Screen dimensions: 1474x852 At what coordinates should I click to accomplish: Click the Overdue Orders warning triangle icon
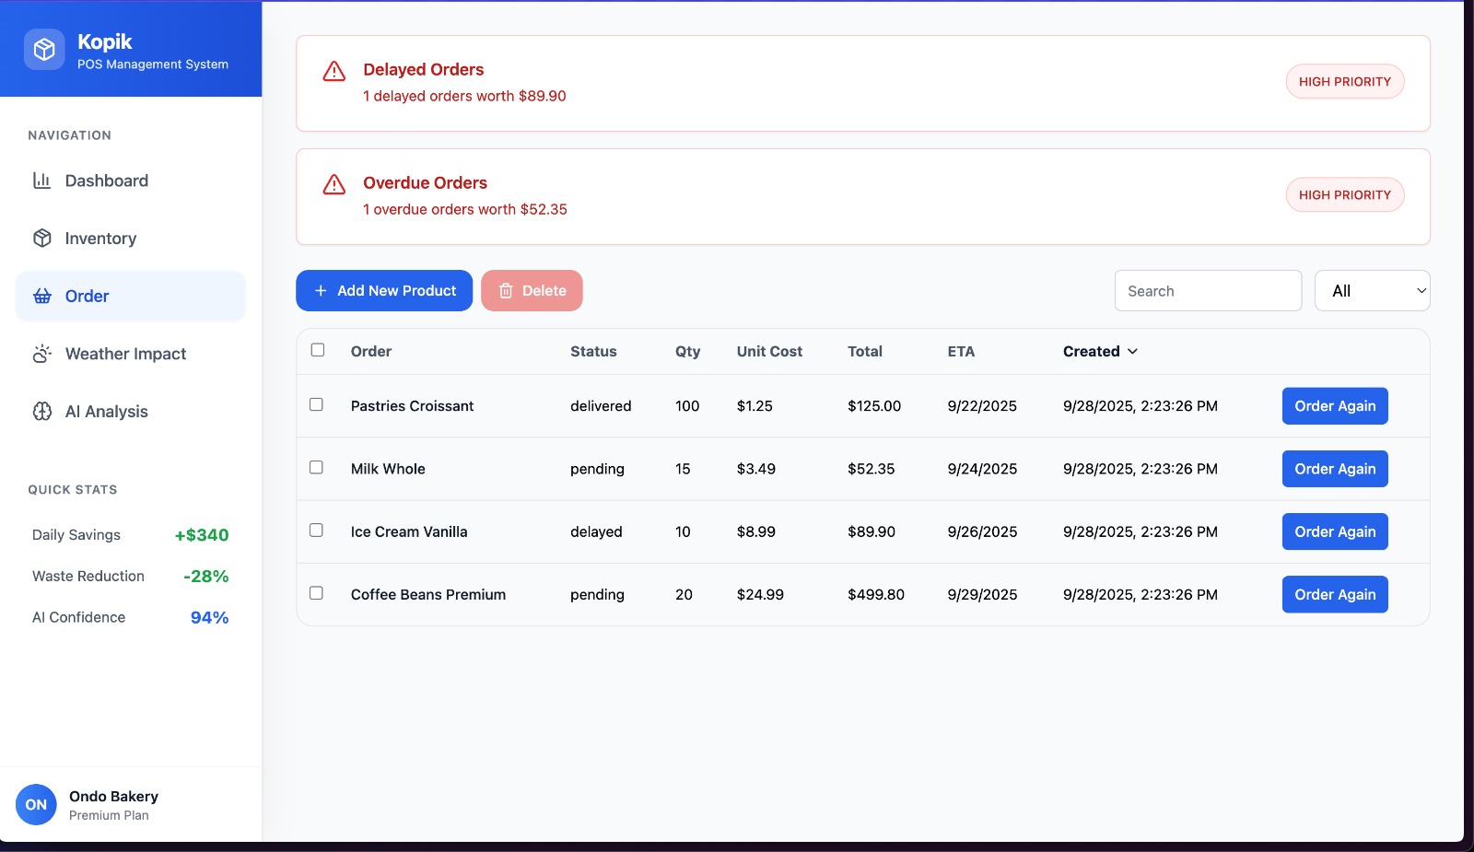[x=333, y=184]
